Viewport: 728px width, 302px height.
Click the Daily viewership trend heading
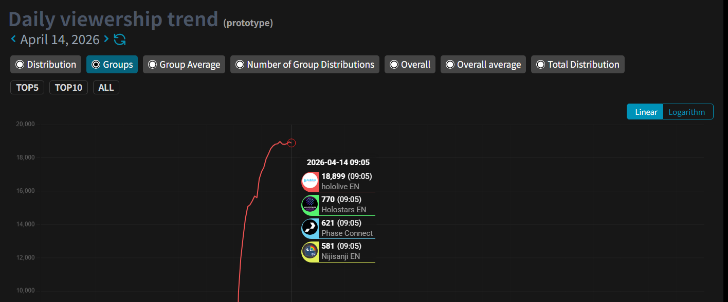tap(114, 19)
